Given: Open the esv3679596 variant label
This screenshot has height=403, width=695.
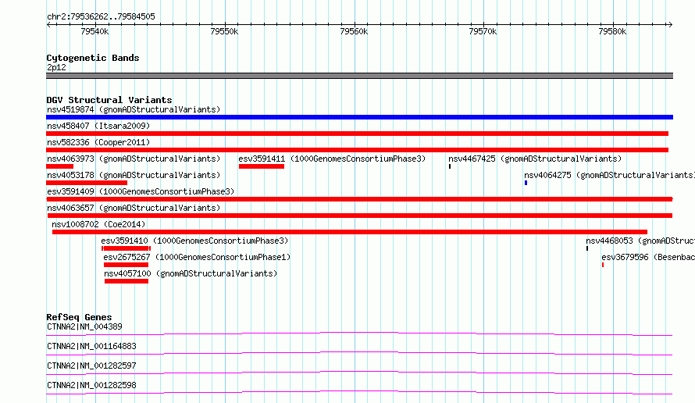Looking at the screenshot, I should pyautogui.click(x=648, y=257).
